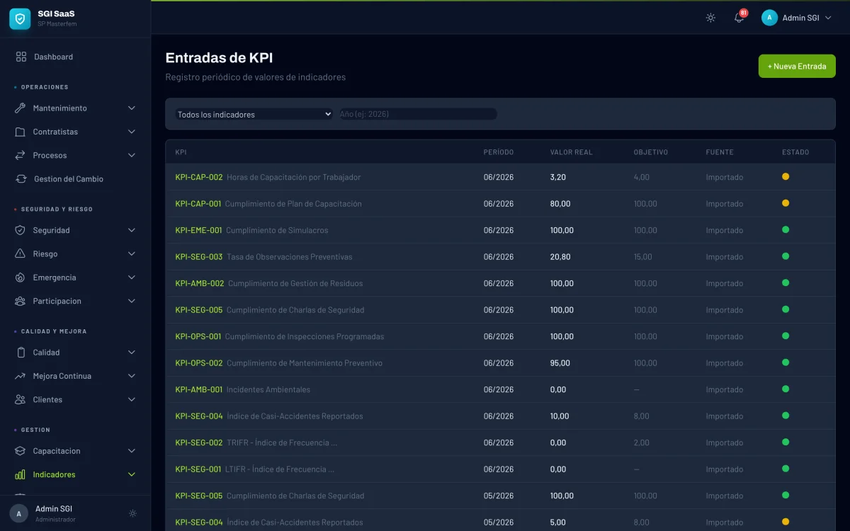850x531 pixels.
Task: Click the Año (ej: 2026) input field
Action: click(417, 113)
